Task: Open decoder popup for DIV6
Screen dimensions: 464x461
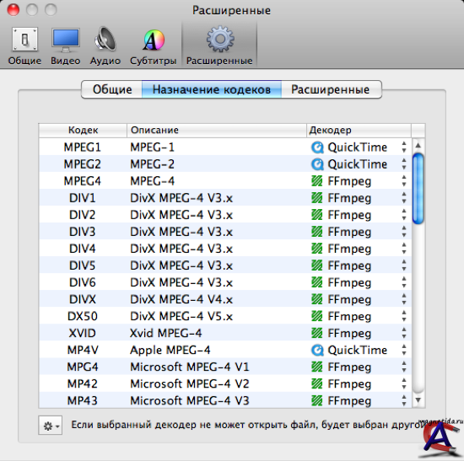Action: 359,282
